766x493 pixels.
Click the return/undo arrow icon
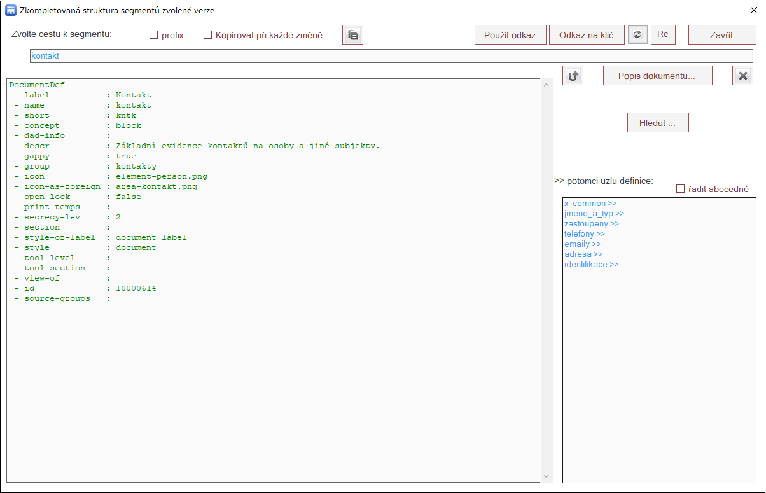pos(573,76)
